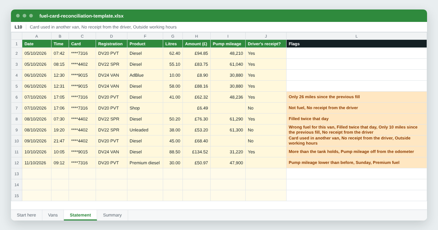Click the Card header cell

pos(82,44)
